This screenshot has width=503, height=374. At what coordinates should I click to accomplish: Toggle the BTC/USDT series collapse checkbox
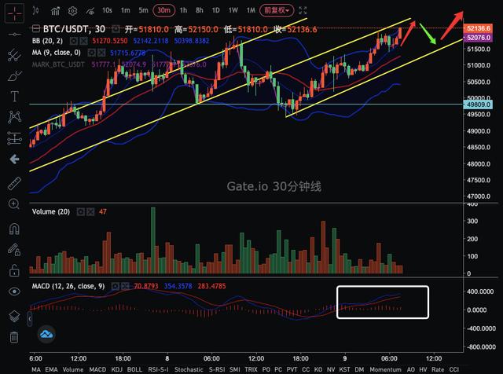coord(35,28)
